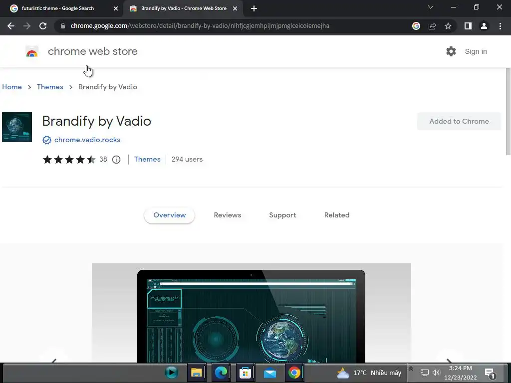Screen dimensions: 511x383
Task: Share this page via share icon
Action: (x=432, y=26)
